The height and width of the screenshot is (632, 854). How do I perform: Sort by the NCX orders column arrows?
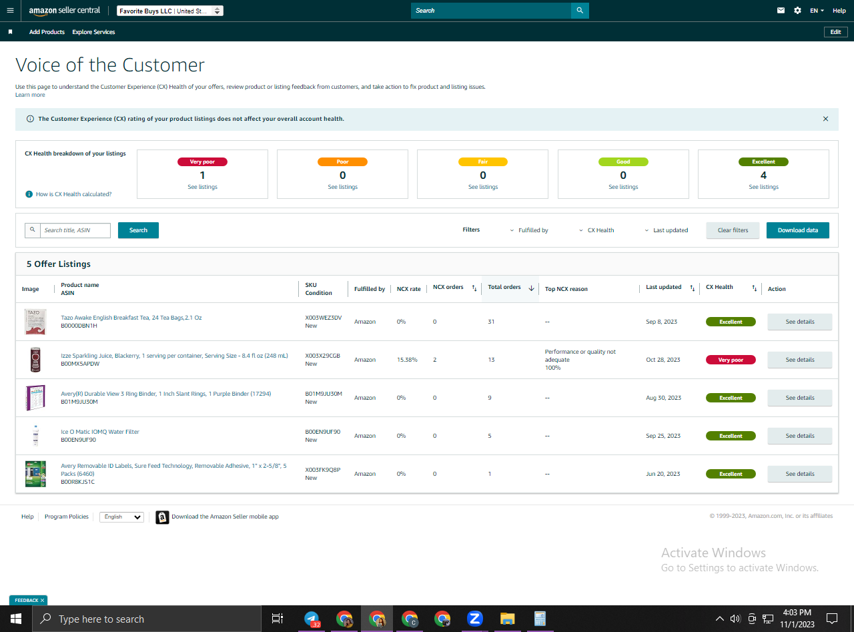click(474, 288)
